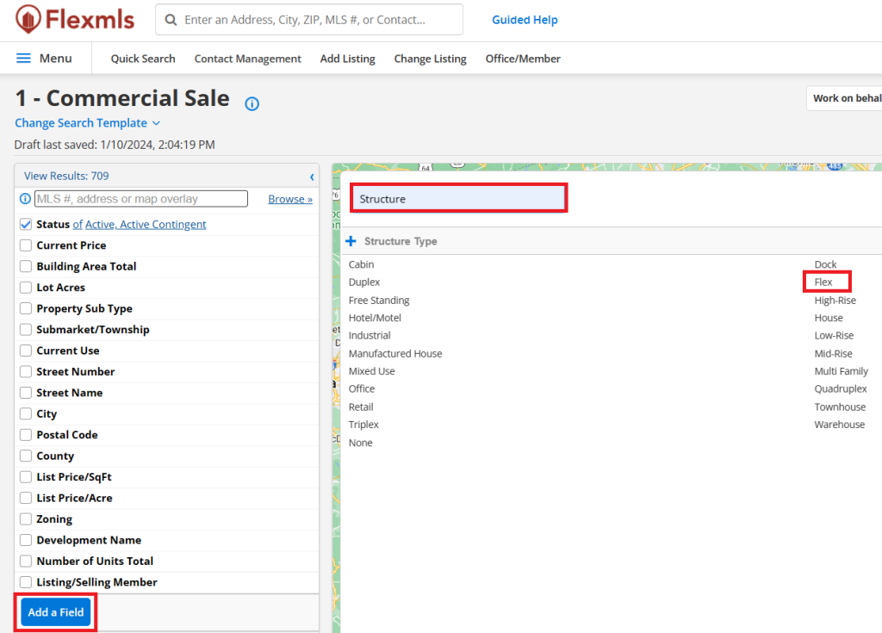Click View Results: 709 link

coord(66,176)
